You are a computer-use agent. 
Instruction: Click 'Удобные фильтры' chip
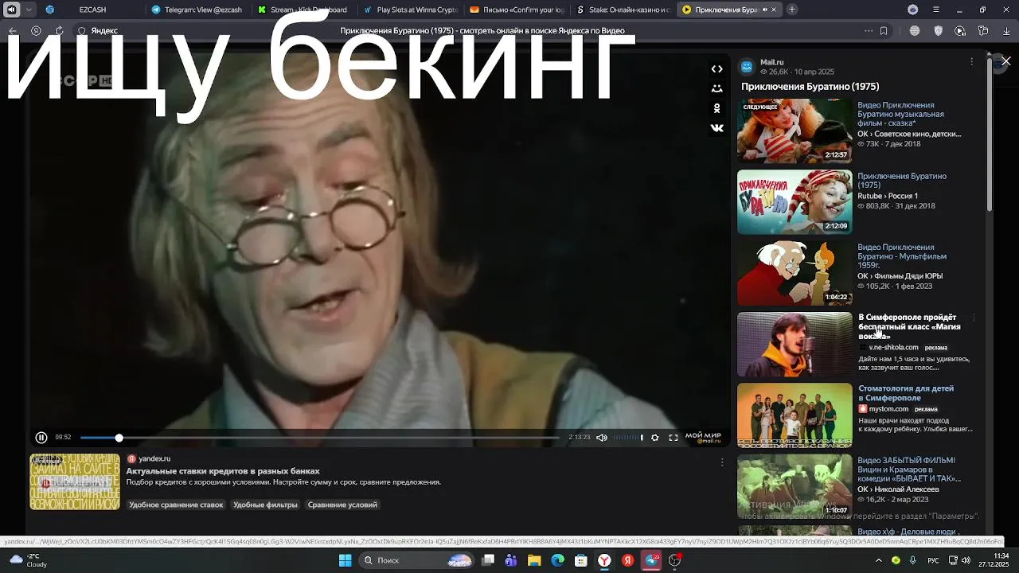[265, 505]
